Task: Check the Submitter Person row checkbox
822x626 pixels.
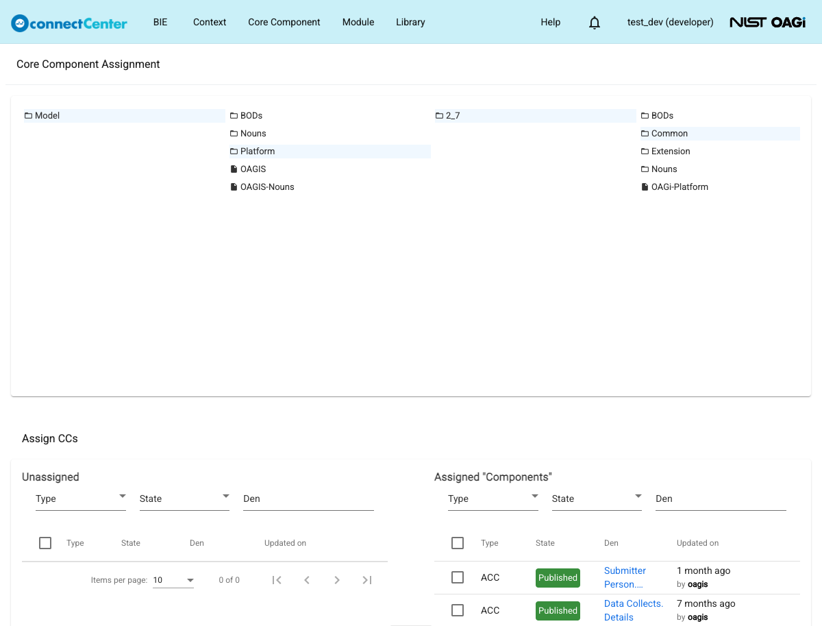Action: pos(458,577)
